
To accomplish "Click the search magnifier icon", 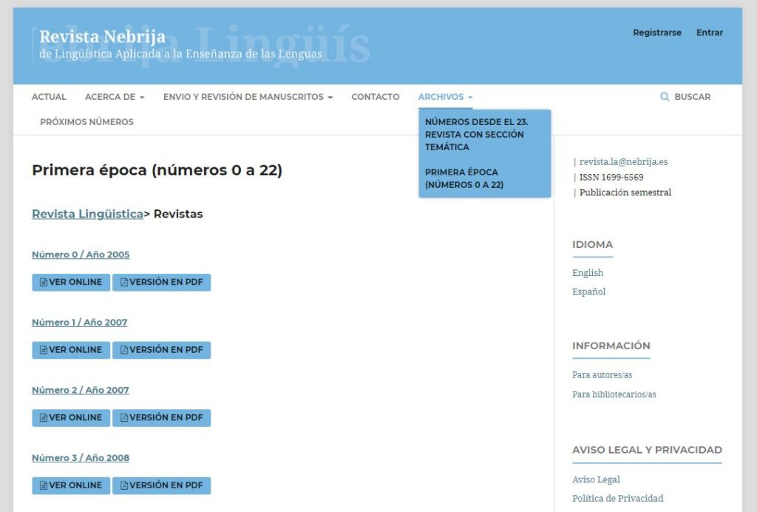I will (665, 97).
